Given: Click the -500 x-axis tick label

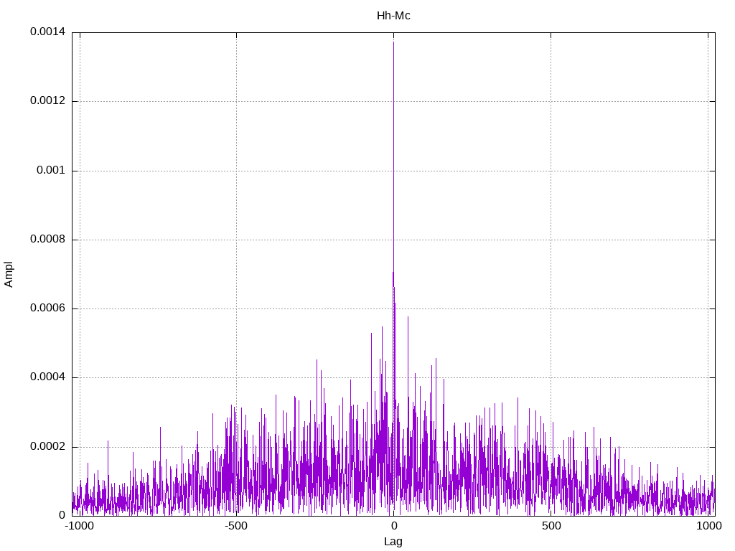Looking at the screenshot, I should pyautogui.click(x=235, y=526).
